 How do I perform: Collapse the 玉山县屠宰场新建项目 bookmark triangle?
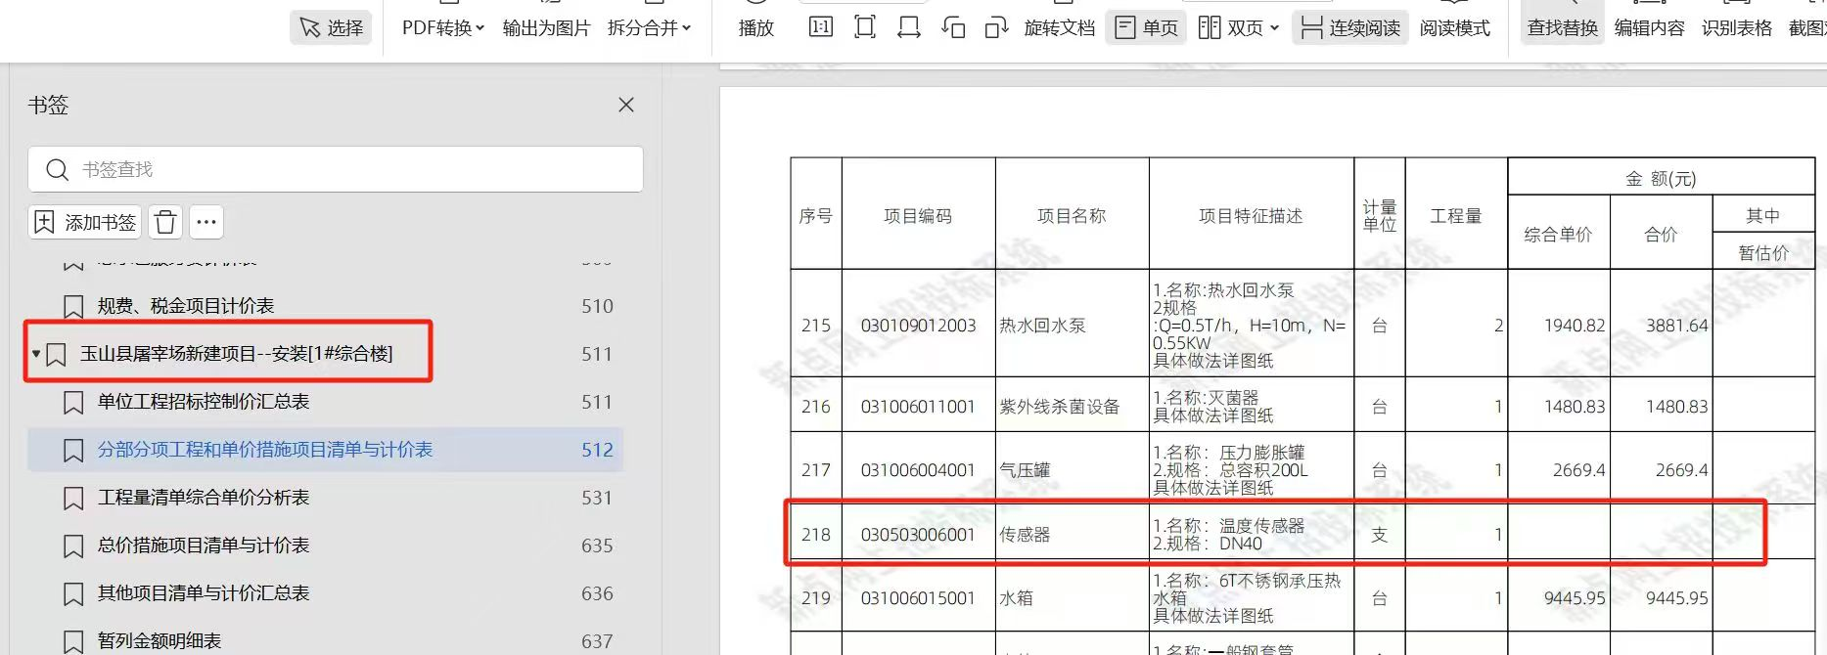pos(36,354)
